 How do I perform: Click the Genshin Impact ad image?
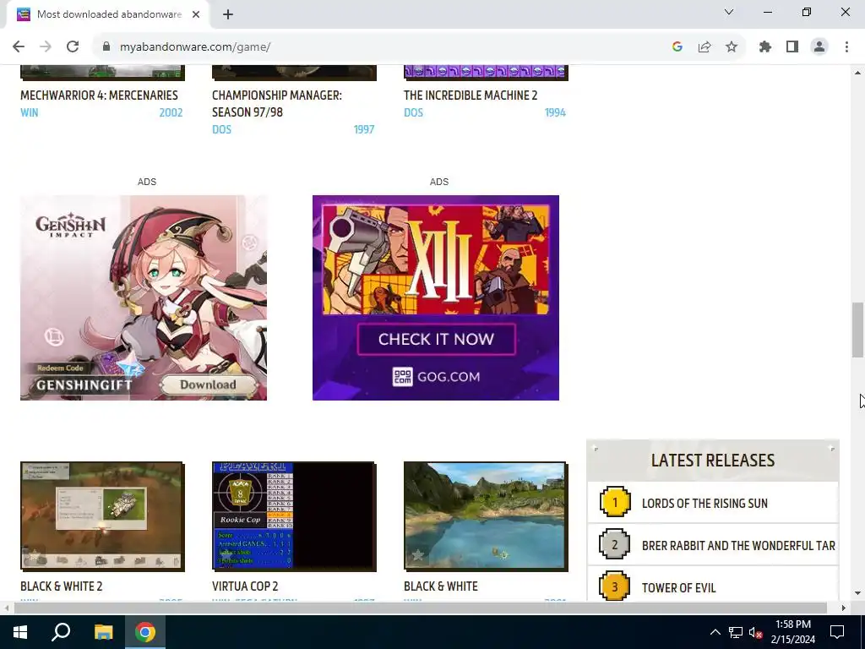point(144,297)
